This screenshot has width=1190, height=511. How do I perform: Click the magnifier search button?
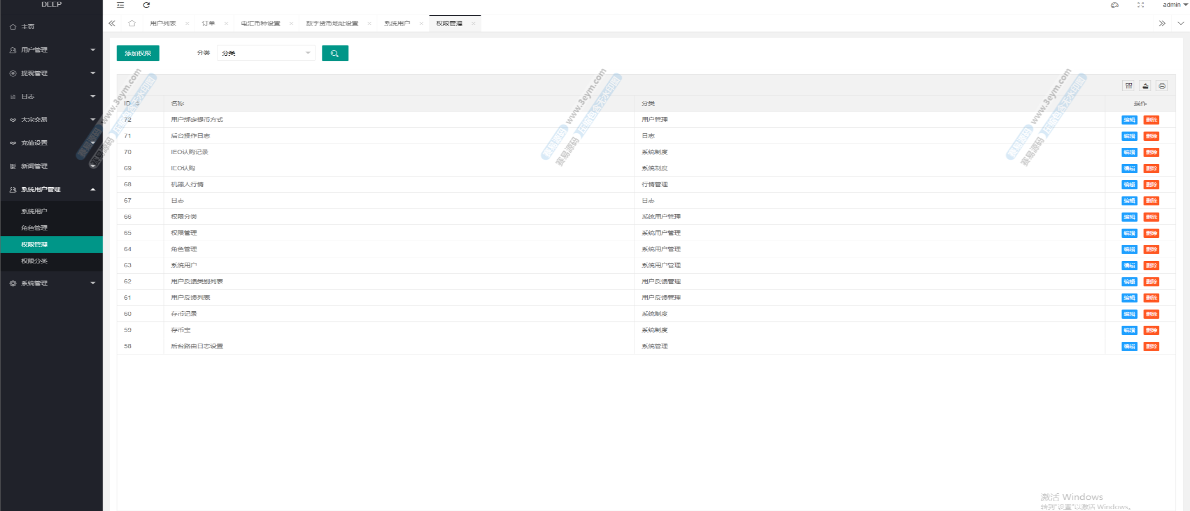tap(335, 53)
